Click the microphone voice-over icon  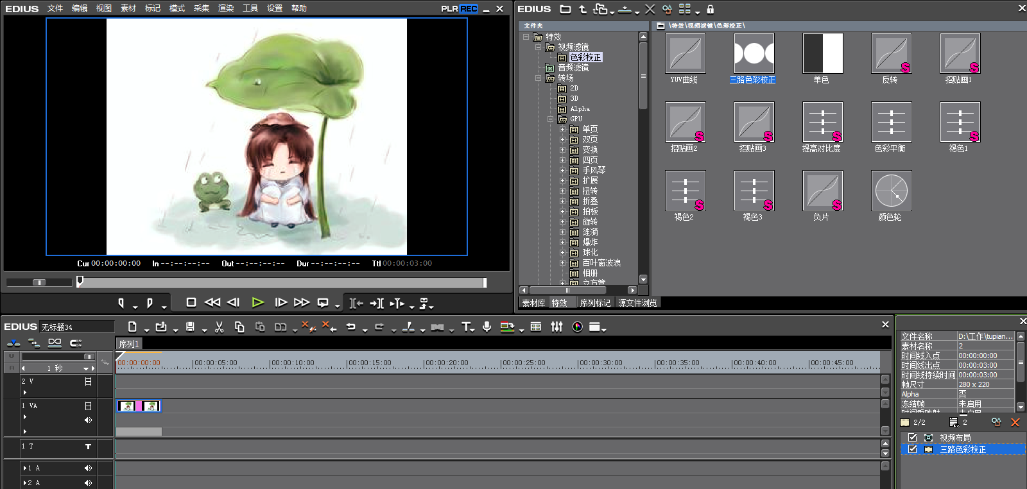(x=487, y=327)
